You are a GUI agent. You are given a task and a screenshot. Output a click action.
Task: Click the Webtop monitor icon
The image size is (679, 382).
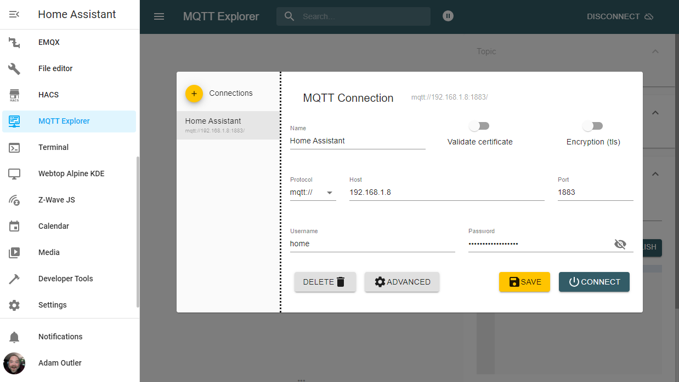(x=14, y=173)
